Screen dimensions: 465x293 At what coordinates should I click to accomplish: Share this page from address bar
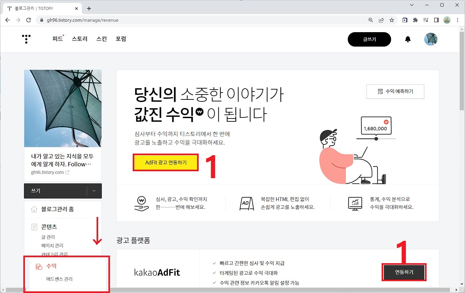[x=381, y=20]
